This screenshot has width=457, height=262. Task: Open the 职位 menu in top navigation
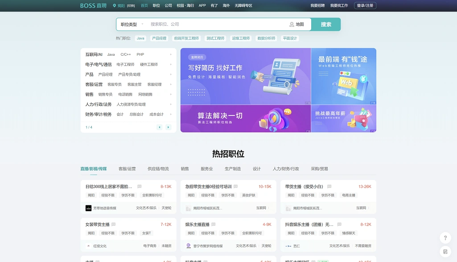(156, 6)
